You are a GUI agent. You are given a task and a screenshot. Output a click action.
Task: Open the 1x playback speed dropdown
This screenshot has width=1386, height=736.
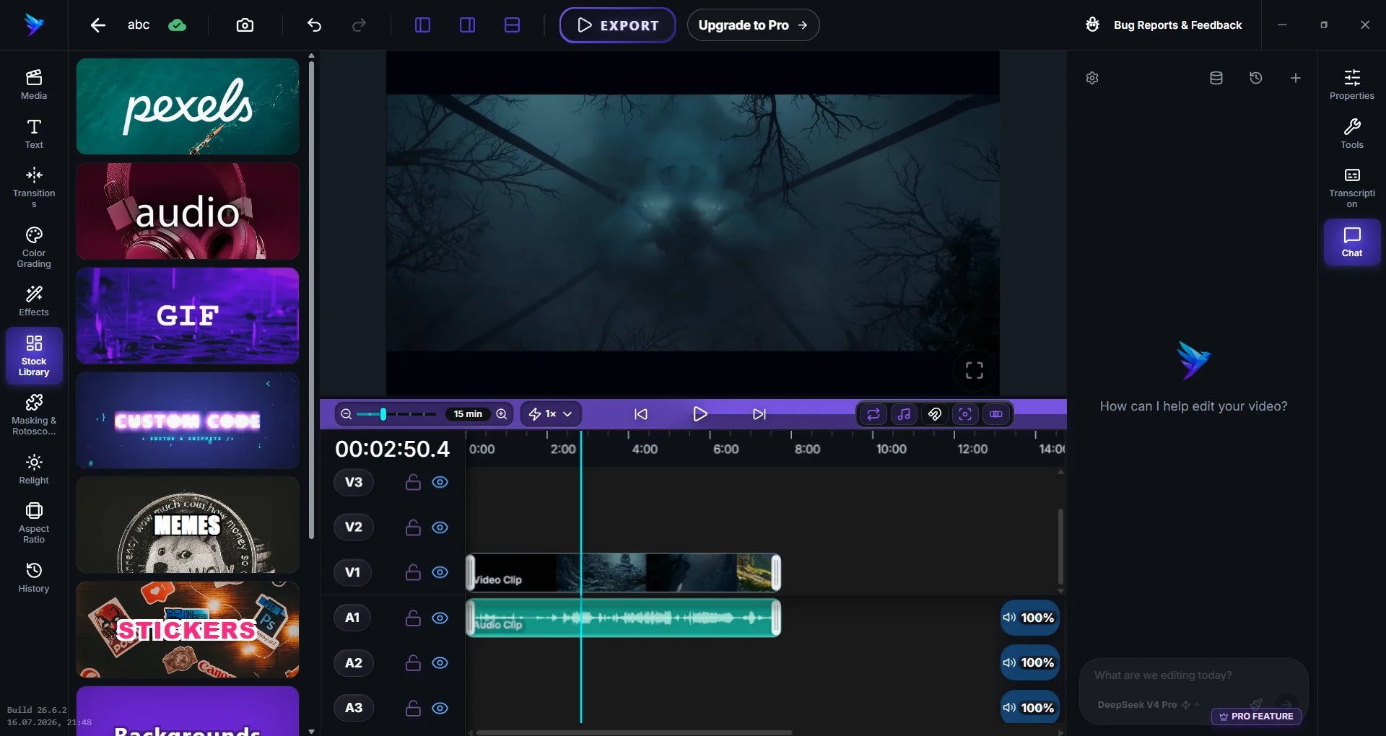551,414
